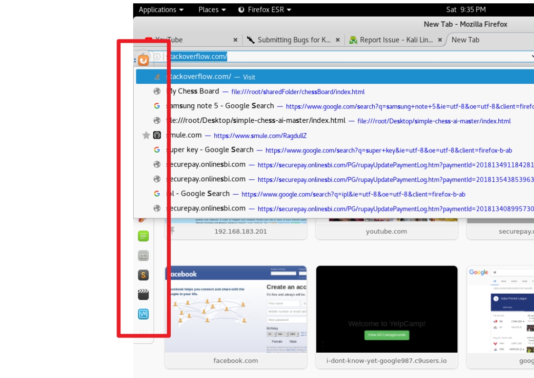Switch to the Submitting Bugs tab
The image size is (534, 378).
[x=289, y=40]
